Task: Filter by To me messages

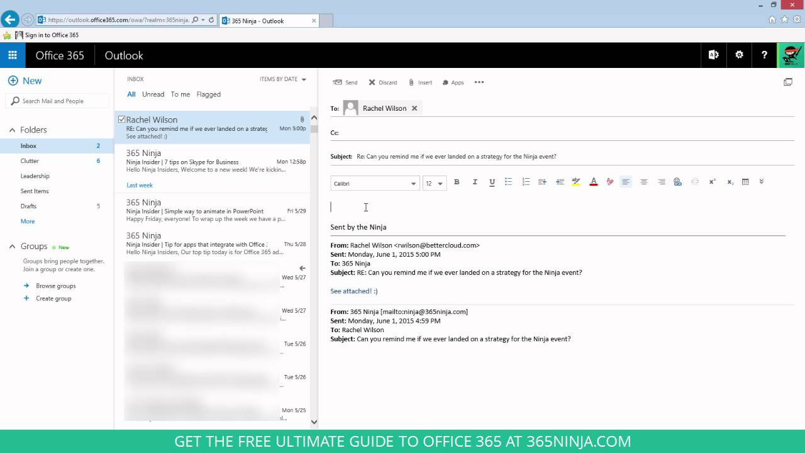Action: 180,94
